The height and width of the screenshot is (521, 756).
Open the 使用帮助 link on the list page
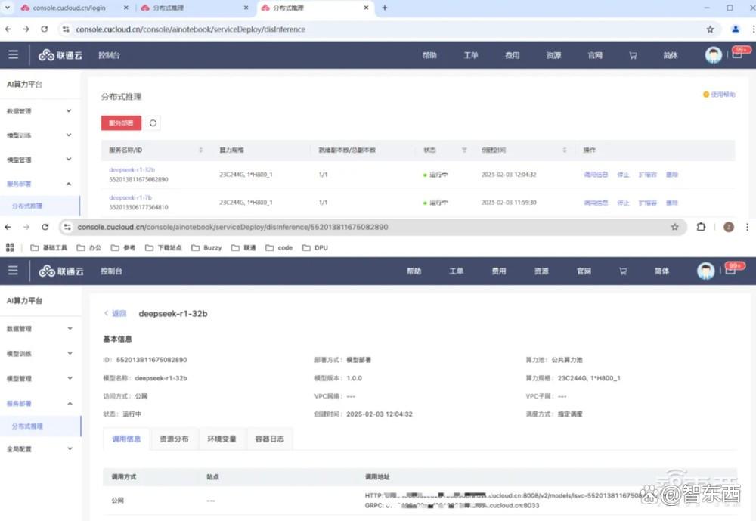click(719, 95)
